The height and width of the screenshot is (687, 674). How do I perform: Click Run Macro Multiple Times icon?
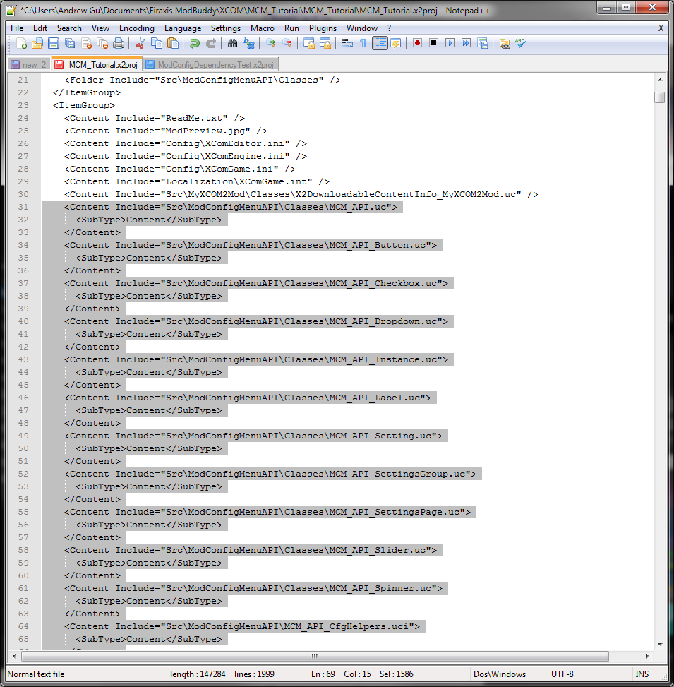click(x=466, y=43)
